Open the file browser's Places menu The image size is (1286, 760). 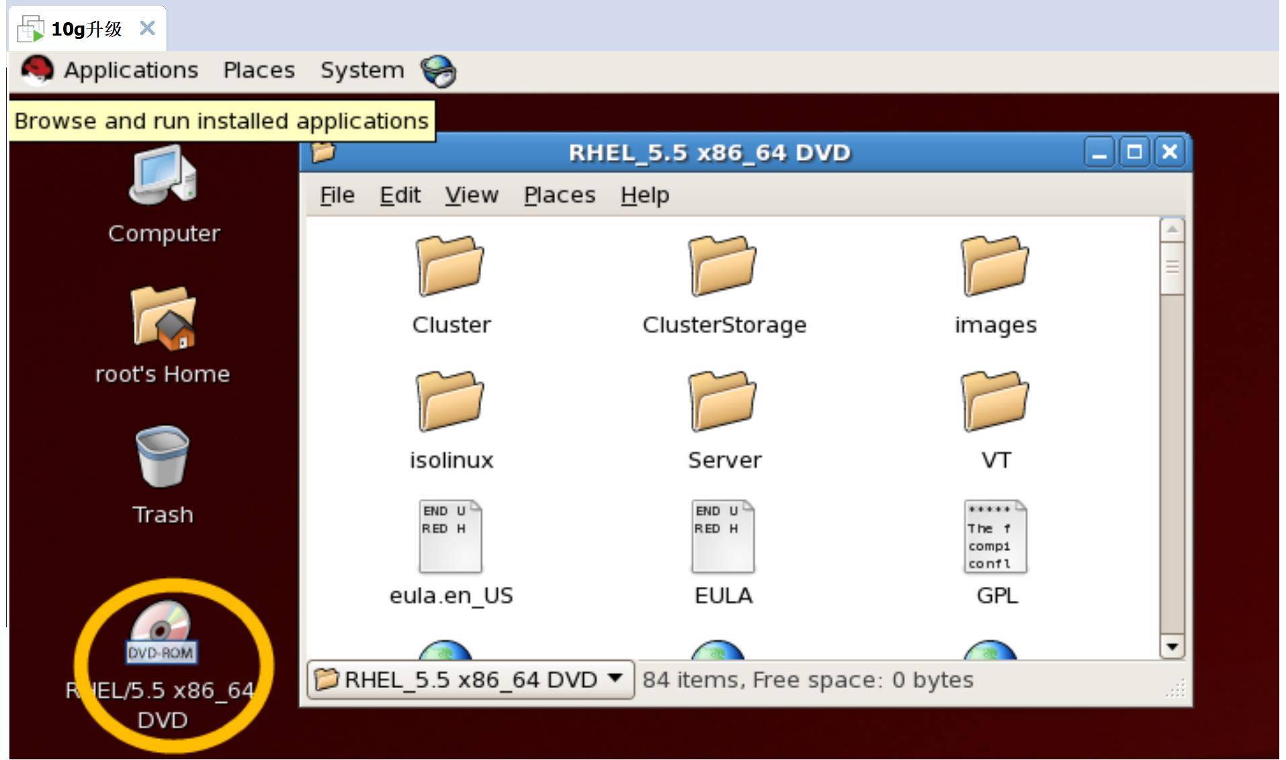pos(560,195)
